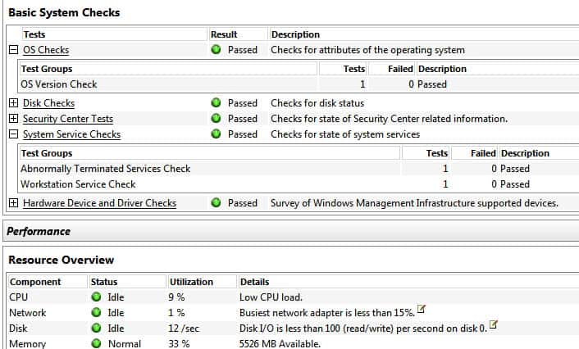Viewport: 579px width, 349px height.
Task: Click the note icon beside Disk I/O details
Action: coord(495,325)
